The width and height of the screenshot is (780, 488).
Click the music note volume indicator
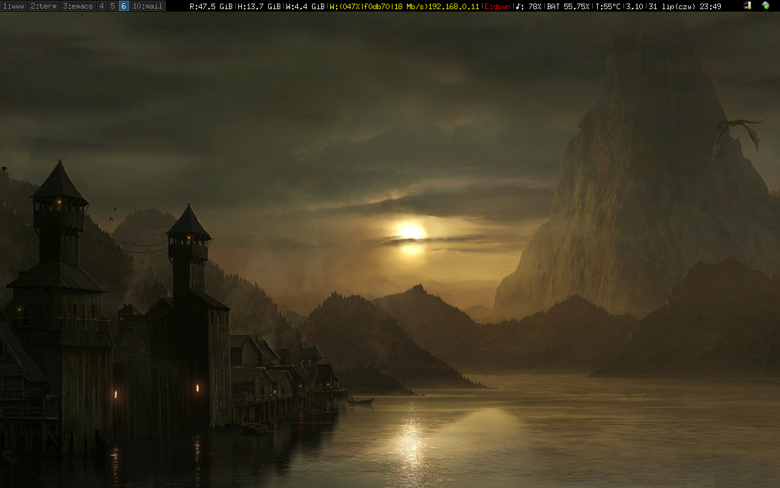tap(528, 6)
